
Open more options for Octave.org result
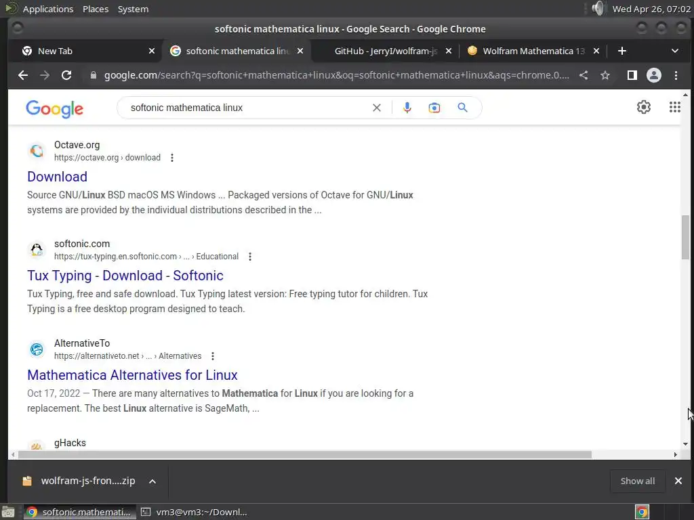pos(172,157)
